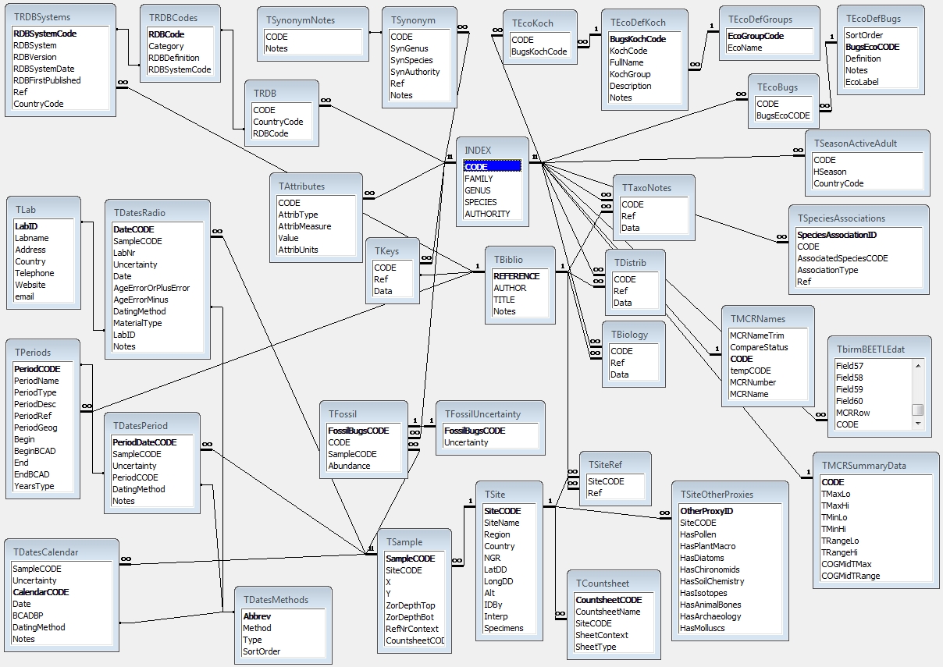
Task: Click the up arrow of TbirmBEETLEdat scrollbar
Action: pyautogui.click(x=918, y=365)
